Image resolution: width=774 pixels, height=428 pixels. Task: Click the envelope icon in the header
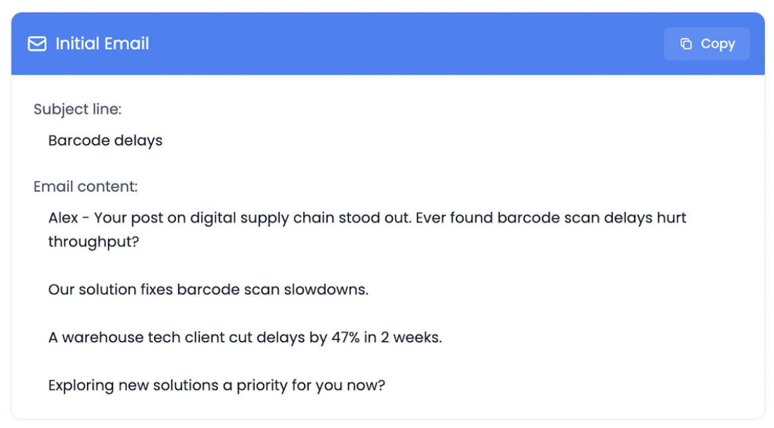click(x=37, y=44)
